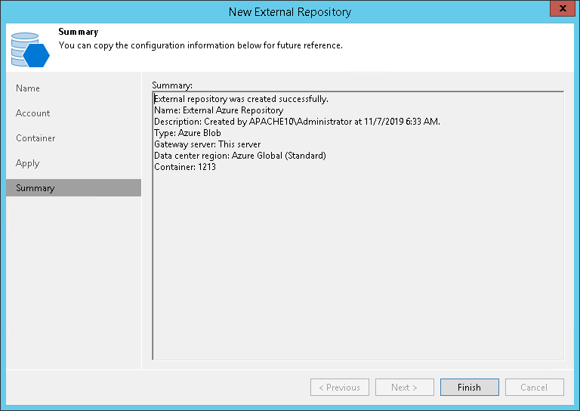
Task: Click the Finish button
Action: click(470, 387)
